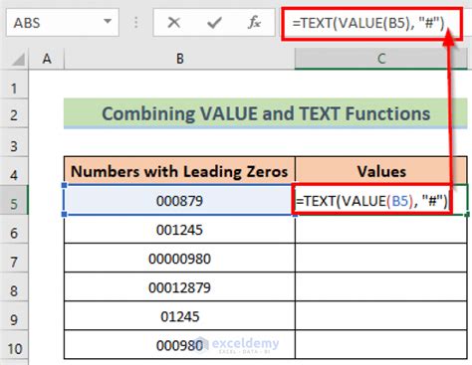Open Insert Function via fx icon
472x365 pixels.
click(254, 23)
